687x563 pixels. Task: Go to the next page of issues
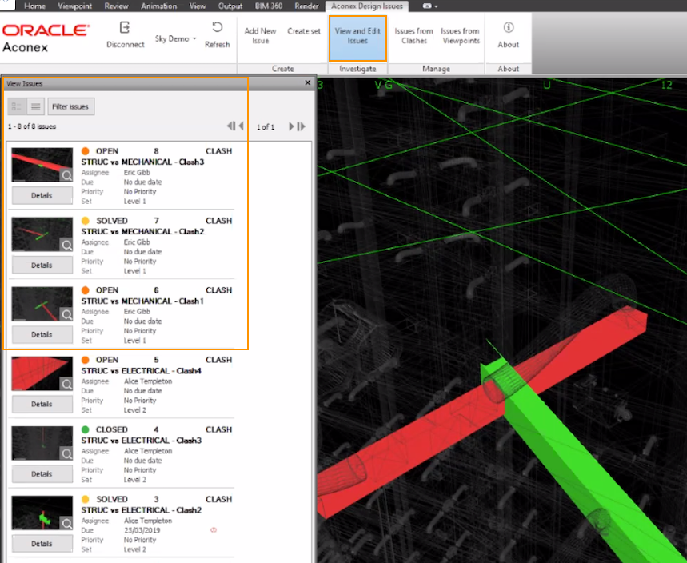tap(291, 126)
